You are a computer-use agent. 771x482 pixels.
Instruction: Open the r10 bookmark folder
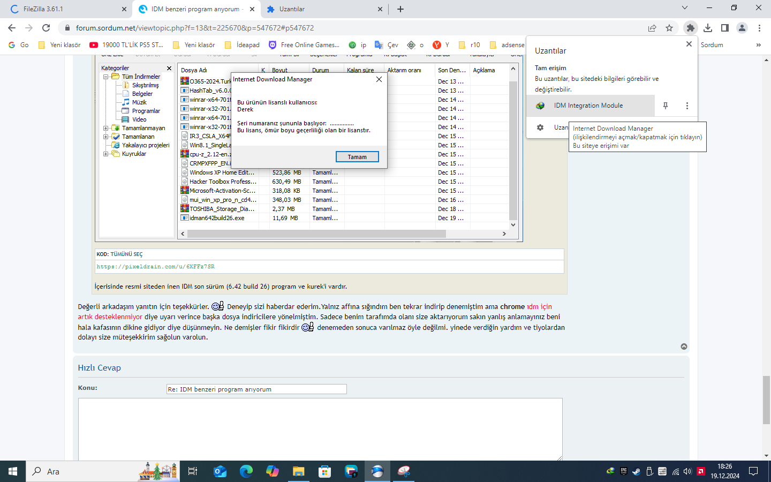(470, 45)
